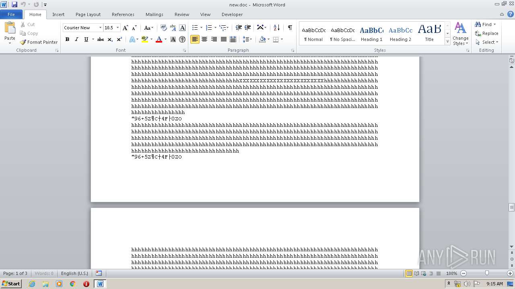Expand the Borders dropdown arrow
The height and width of the screenshot is (289, 515).
[x=282, y=39]
